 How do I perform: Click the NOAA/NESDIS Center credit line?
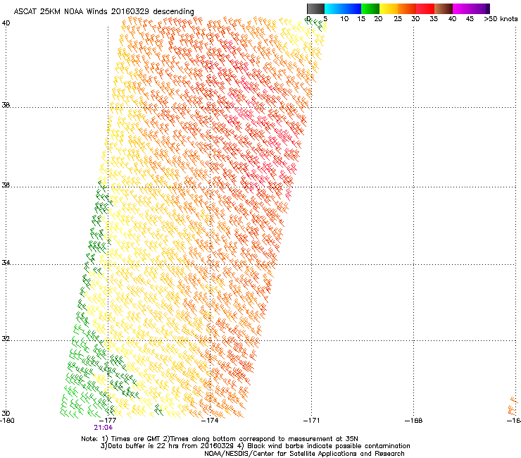pyautogui.click(x=304, y=454)
